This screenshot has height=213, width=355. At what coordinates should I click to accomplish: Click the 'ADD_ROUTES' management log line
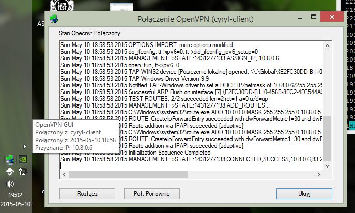click(165, 105)
